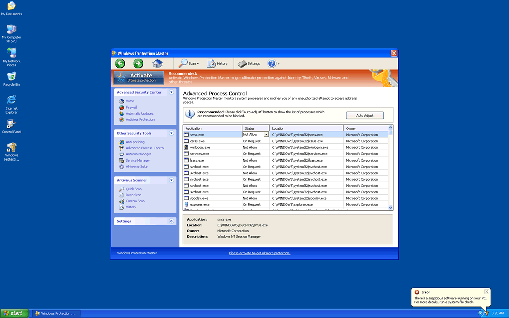Collapse the Antivirus Scanner panel

click(x=172, y=180)
